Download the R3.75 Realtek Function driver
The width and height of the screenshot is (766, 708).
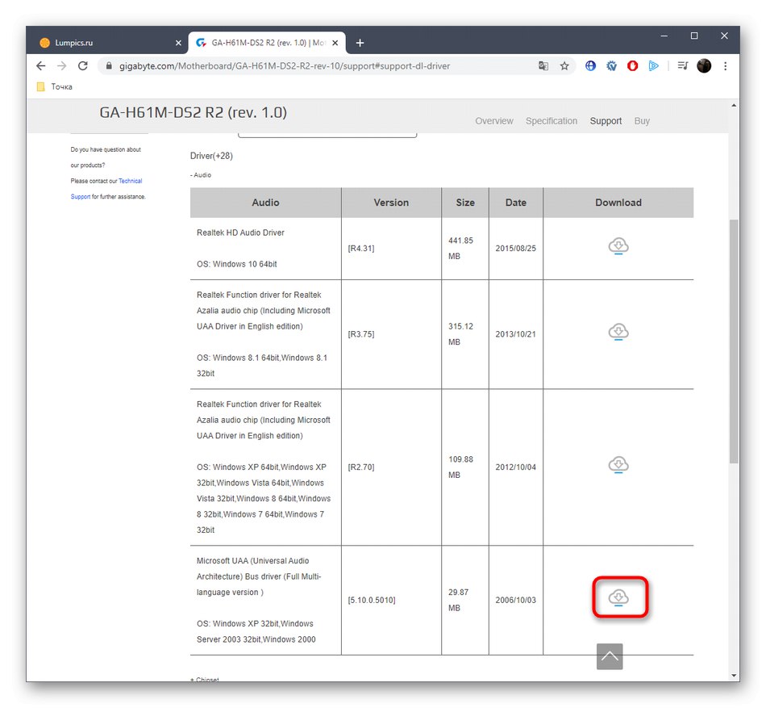point(618,332)
